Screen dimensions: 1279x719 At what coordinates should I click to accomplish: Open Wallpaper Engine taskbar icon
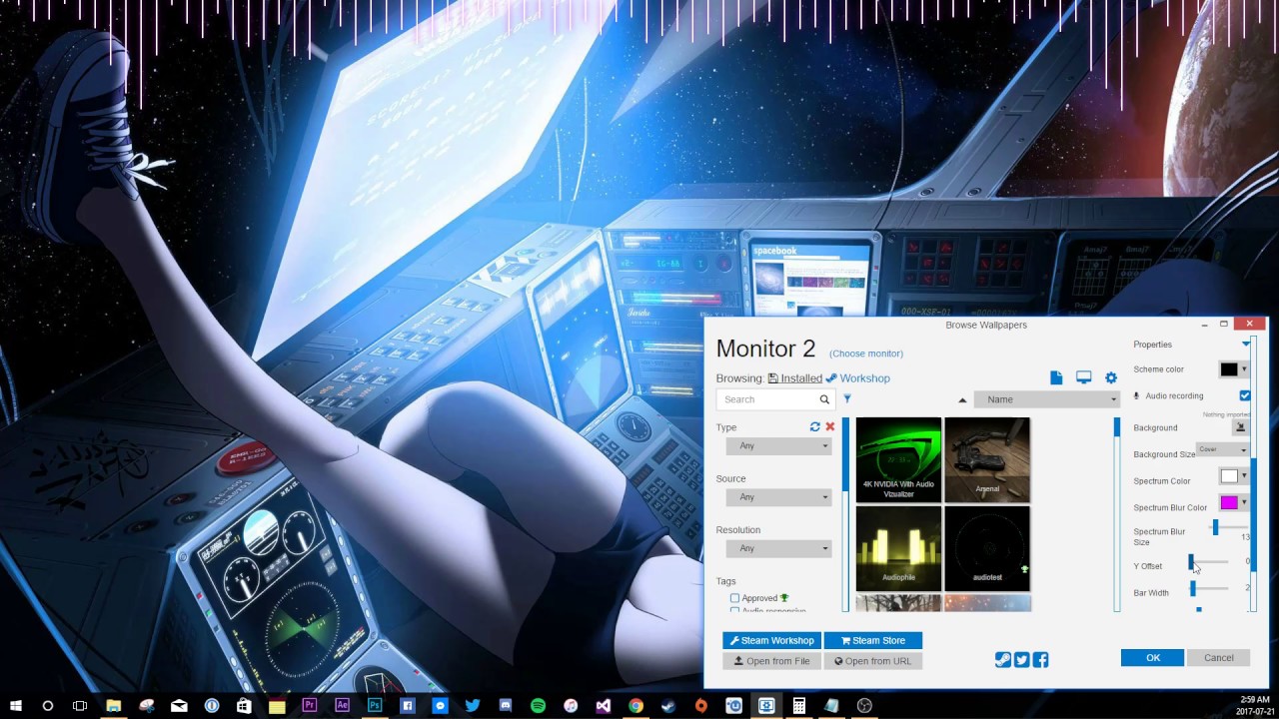click(766, 705)
